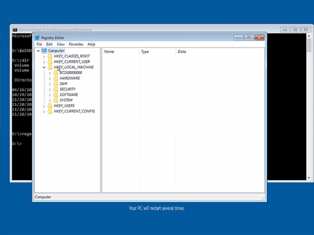The height and width of the screenshot is (235, 314).
Task: Select the HKEY_LOCAL_MACHINE label
Action: pyautogui.click(x=73, y=67)
